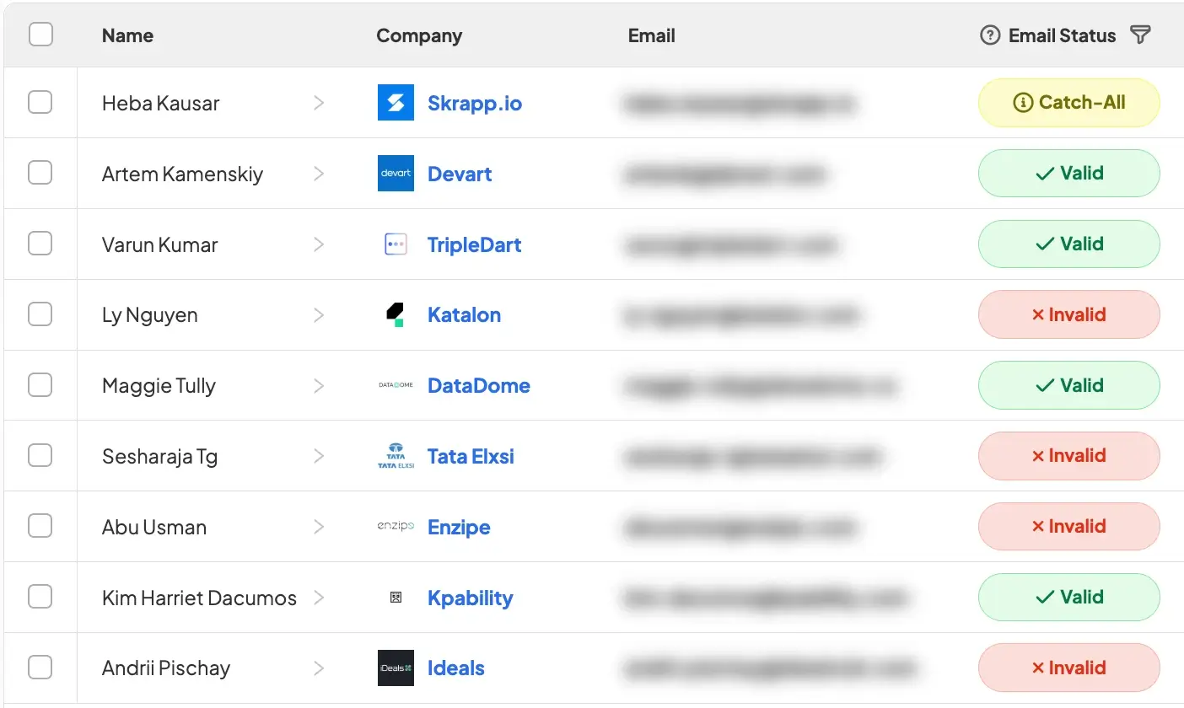Viewport: 1184px width, 708px height.
Task: Open the Enzipe company link
Action: [459, 527]
